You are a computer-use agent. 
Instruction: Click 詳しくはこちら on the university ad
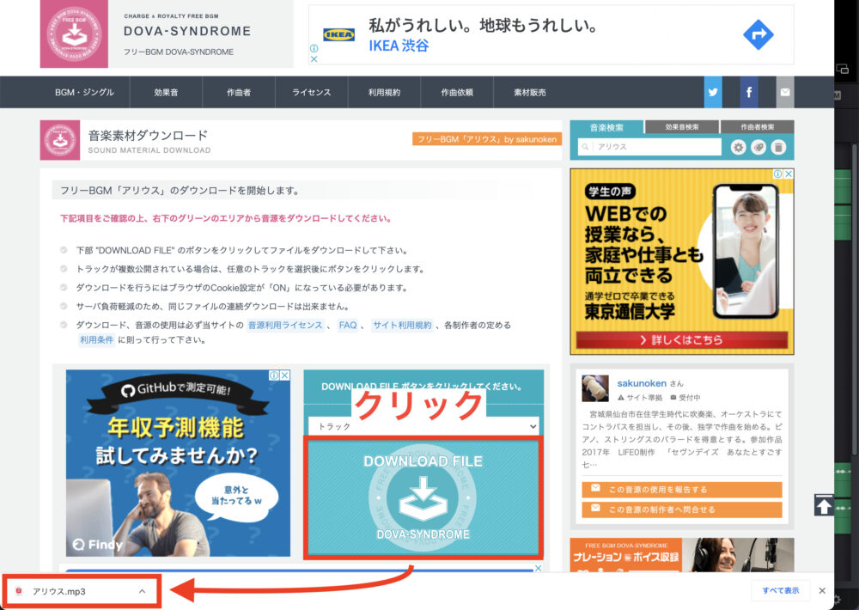[681, 340]
